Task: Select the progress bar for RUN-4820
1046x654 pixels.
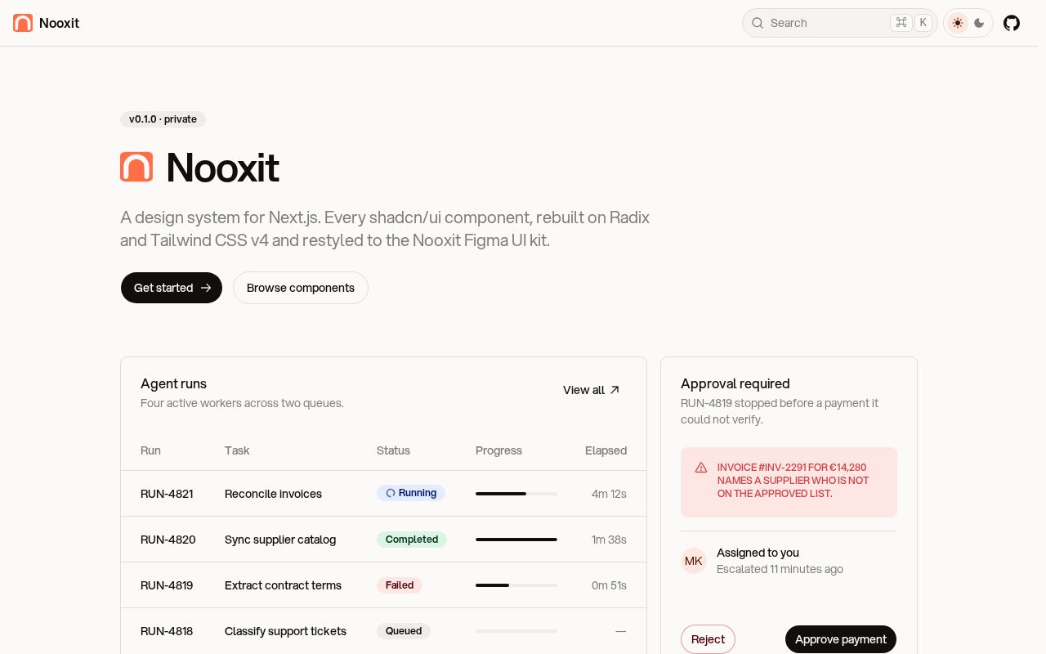Action: click(516, 540)
